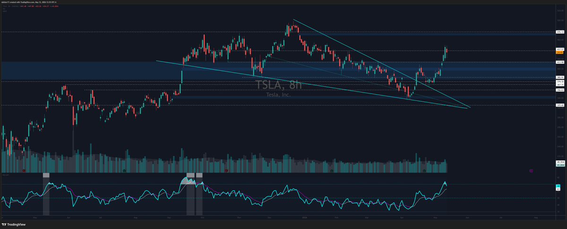Image resolution: width=567 pixels, height=229 pixels.
Task: Click the teal volume value label below 49.39M
Action: (560, 165)
